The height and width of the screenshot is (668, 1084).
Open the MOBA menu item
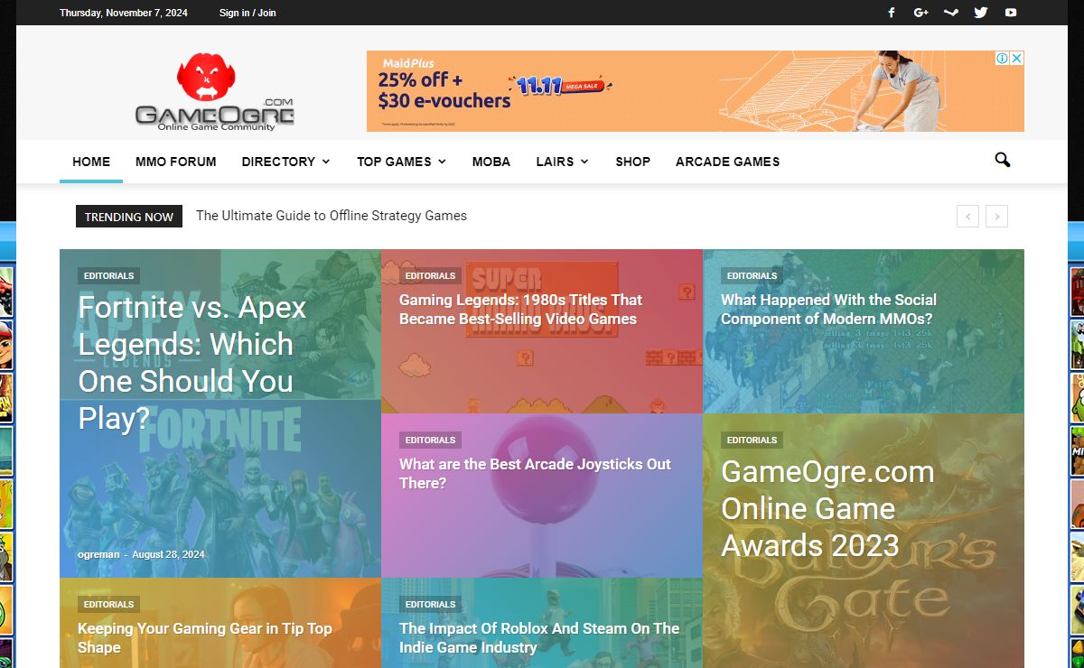click(x=491, y=162)
